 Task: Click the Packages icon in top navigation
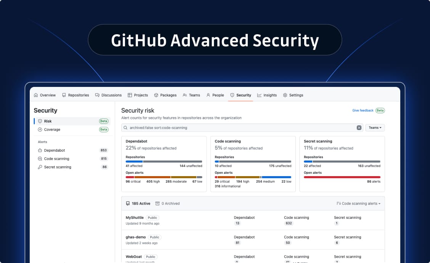156,95
